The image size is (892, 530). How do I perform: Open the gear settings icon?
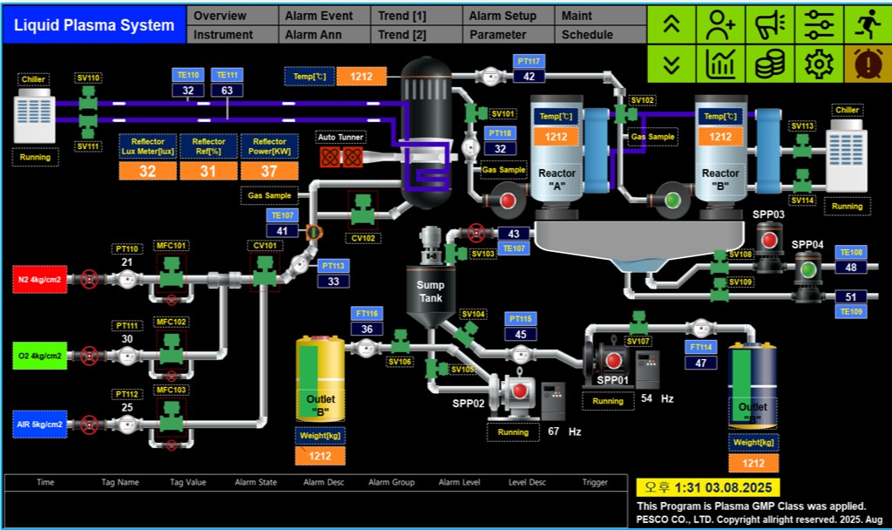click(819, 64)
